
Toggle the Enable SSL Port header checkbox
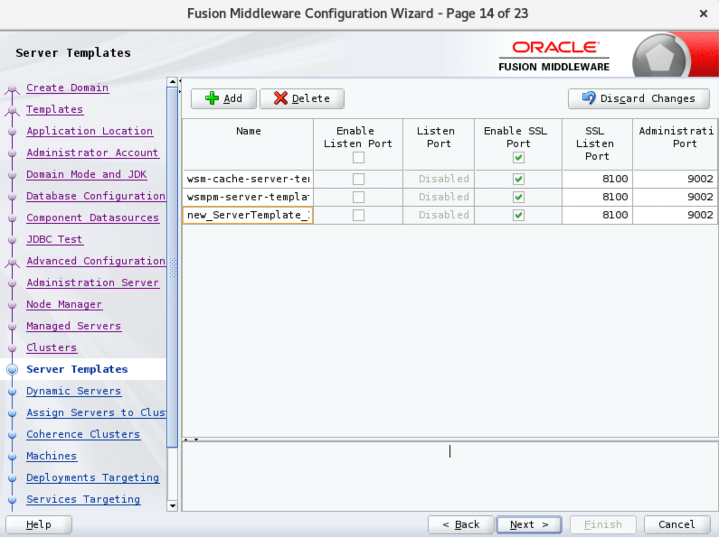point(518,157)
